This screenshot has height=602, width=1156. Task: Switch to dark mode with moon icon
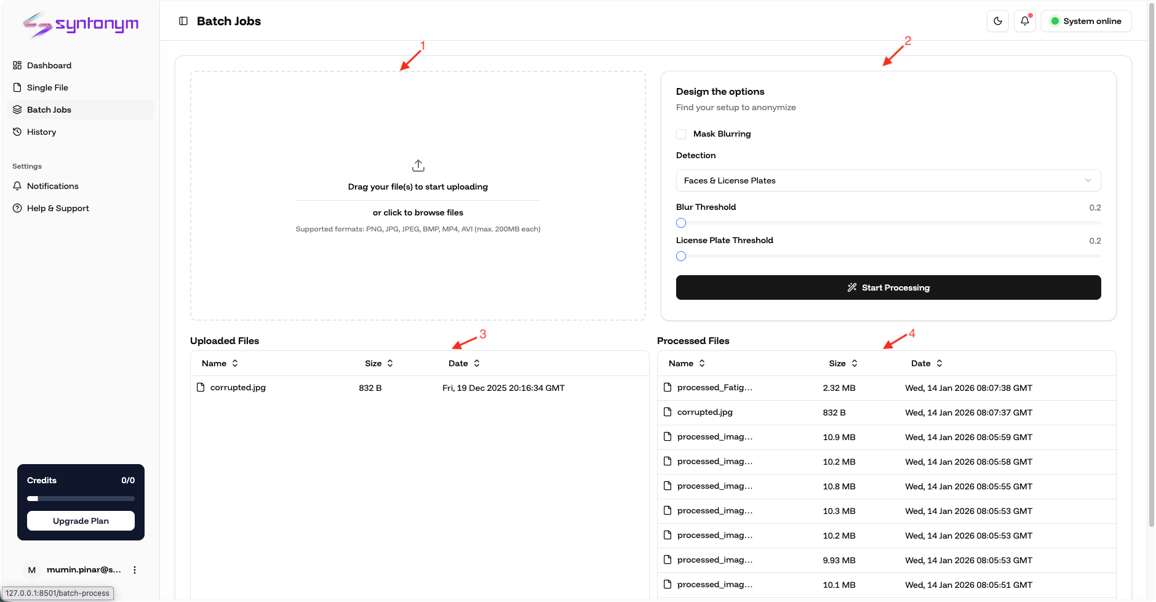[998, 21]
